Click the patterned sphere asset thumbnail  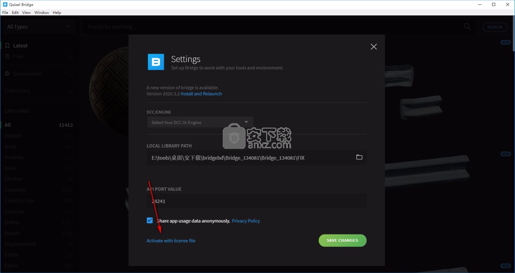tap(109, 91)
